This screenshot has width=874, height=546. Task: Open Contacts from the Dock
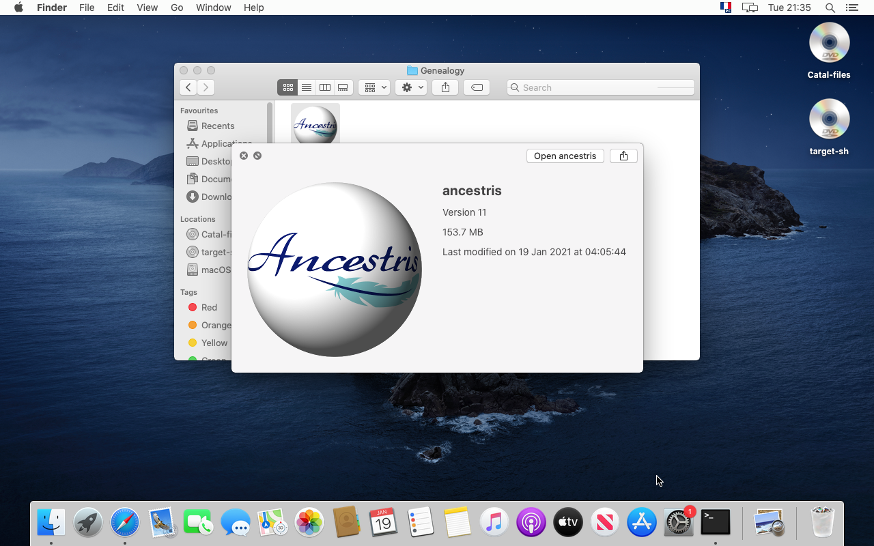pyautogui.click(x=346, y=523)
